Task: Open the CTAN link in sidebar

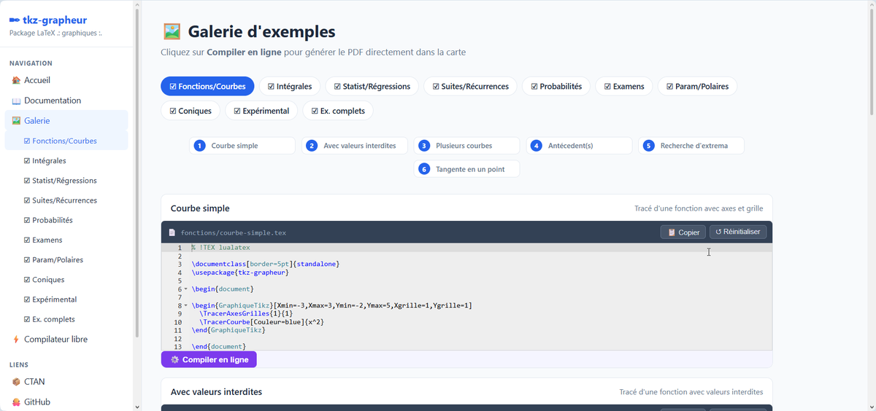Action: tap(66, 381)
